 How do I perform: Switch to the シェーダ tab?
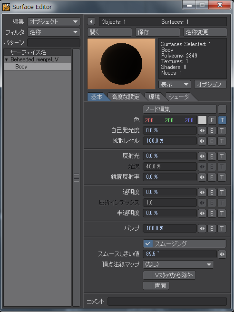tap(179, 97)
